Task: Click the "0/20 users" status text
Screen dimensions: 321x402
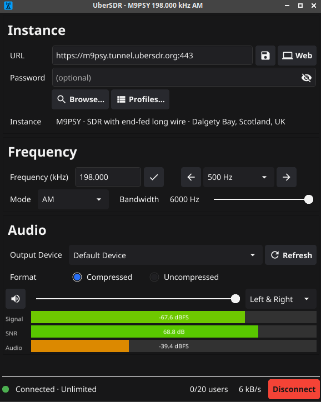Action: (209, 389)
